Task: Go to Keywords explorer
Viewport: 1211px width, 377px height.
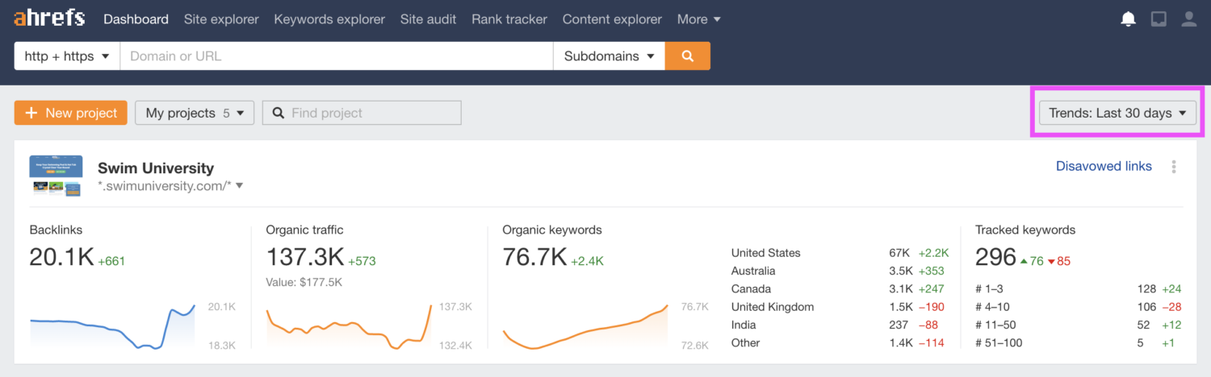Action: tap(329, 19)
